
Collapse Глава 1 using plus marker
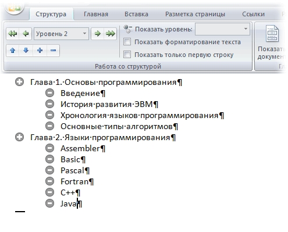pos(19,82)
